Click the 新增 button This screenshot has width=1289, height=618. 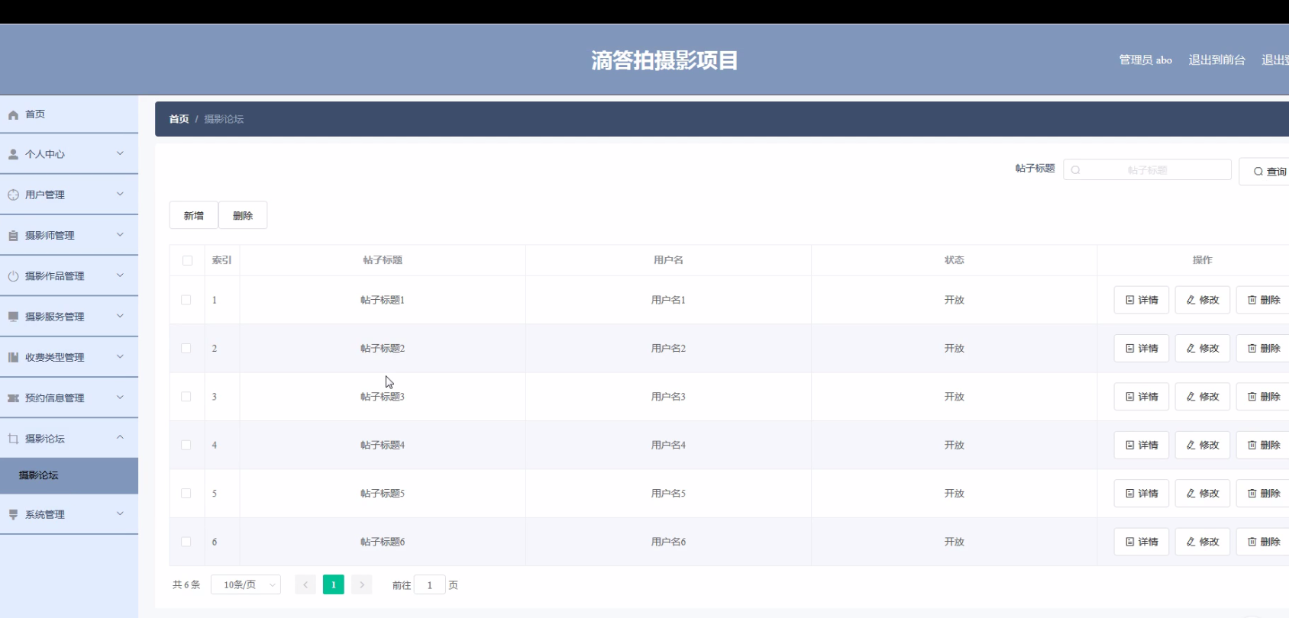194,216
